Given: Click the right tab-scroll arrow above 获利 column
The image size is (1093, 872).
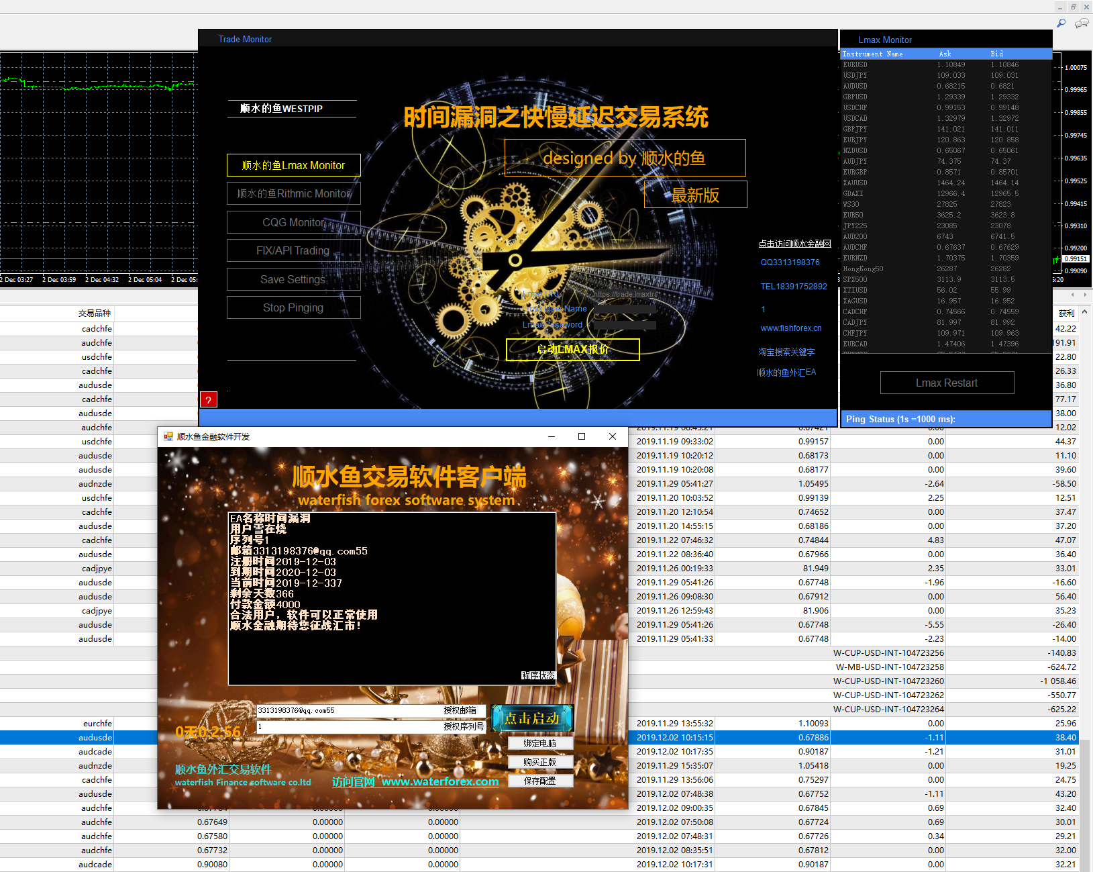Looking at the screenshot, I should pyautogui.click(x=1085, y=295).
